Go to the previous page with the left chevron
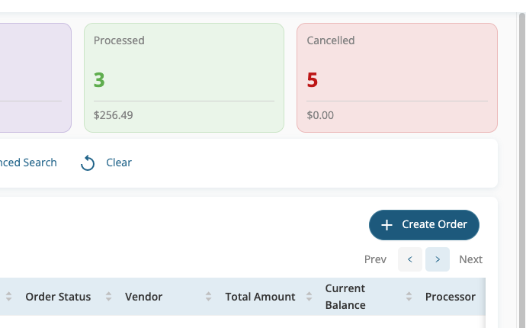 pos(410,259)
